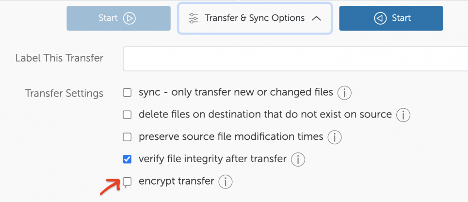The width and height of the screenshot is (468, 202).
Task: Click the info icon beside sync option
Action: tap(344, 92)
